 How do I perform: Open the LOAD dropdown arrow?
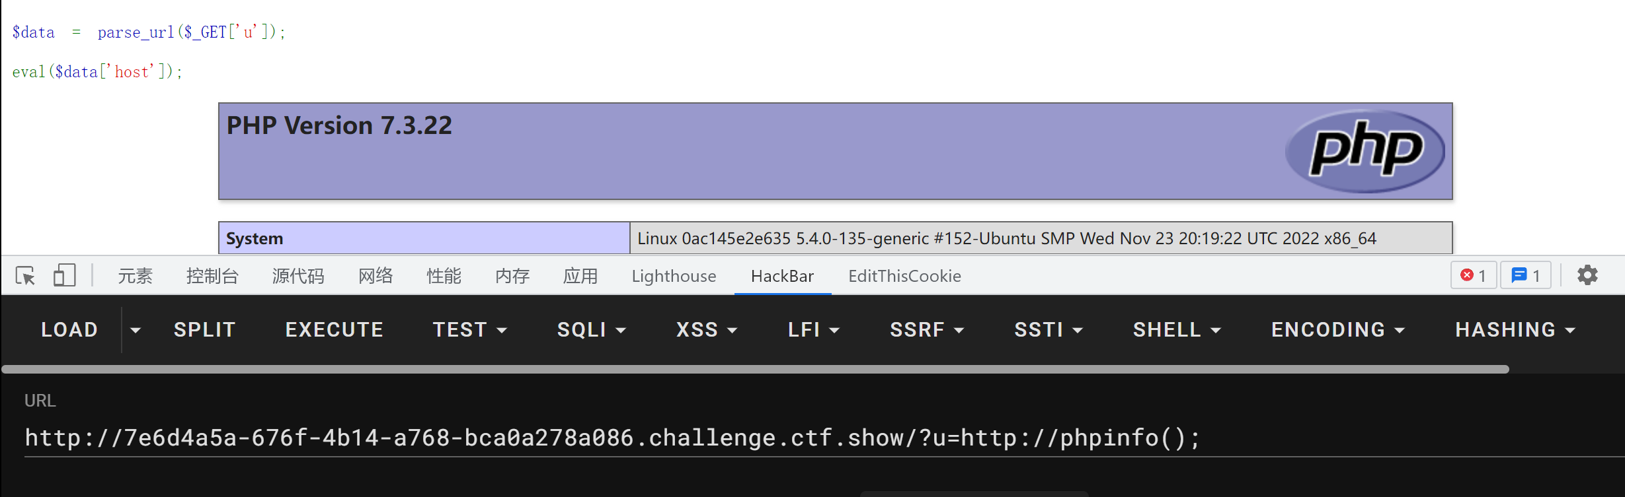tap(136, 330)
